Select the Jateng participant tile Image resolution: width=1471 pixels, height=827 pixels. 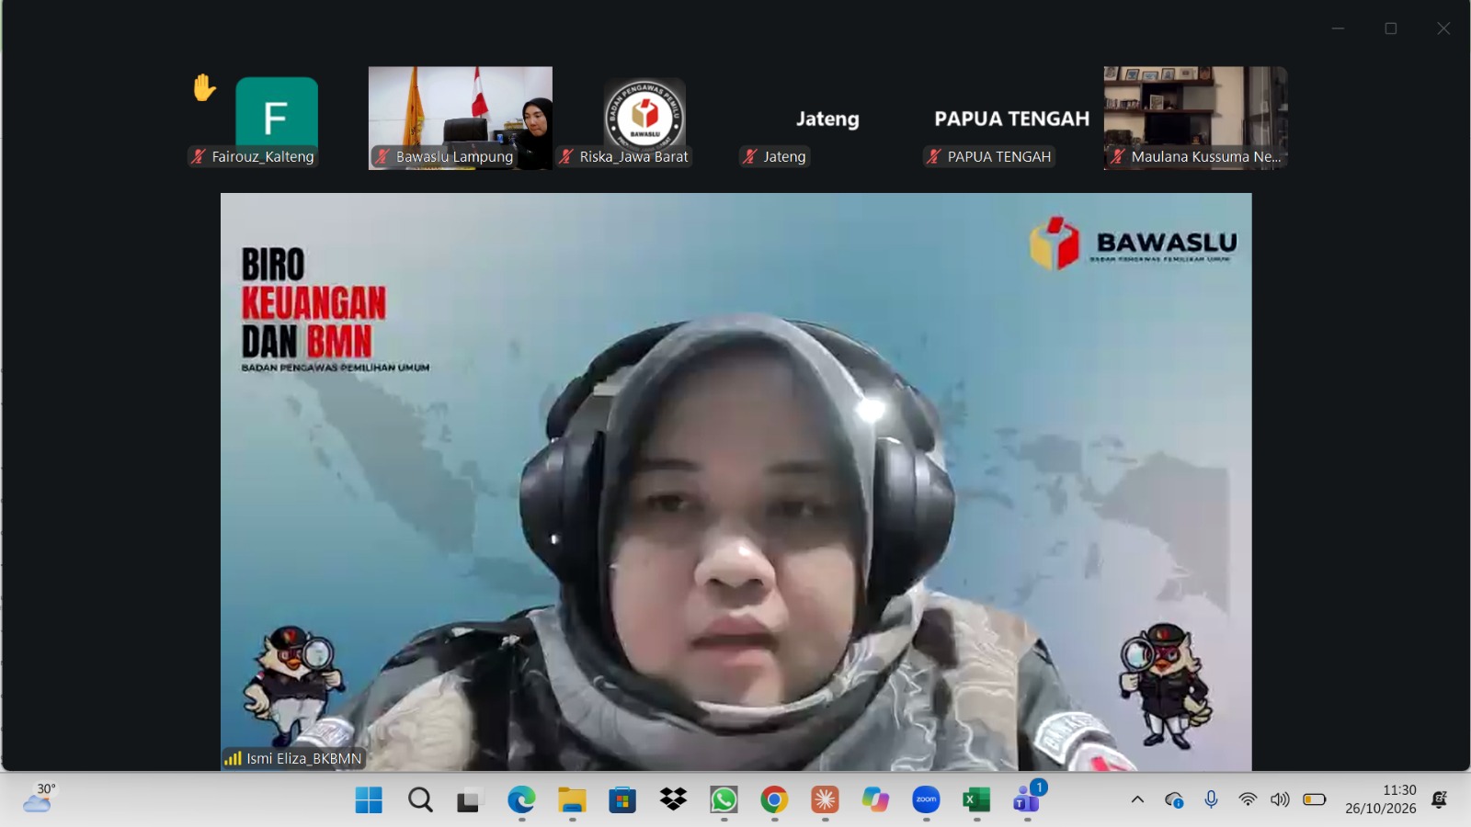click(827, 119)
